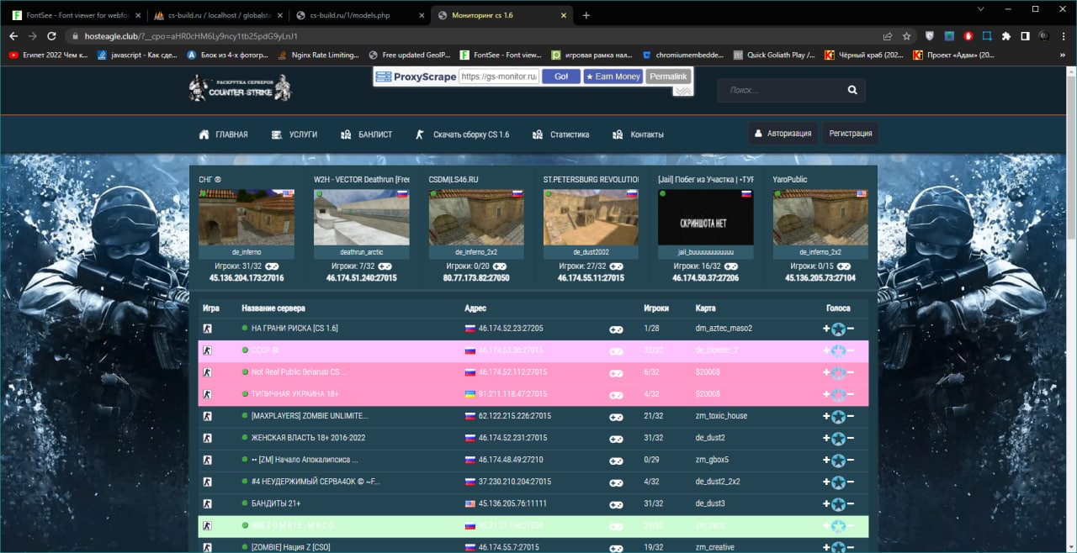Downvote minus icon for БАНДИТЫ 21+ server
Image resolution: width=1077 pixels, height=553 pixels.
(851, 504)
